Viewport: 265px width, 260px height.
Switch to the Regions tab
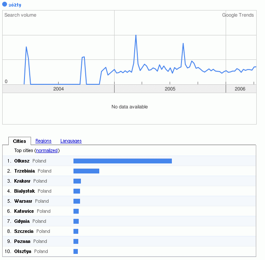43,141
